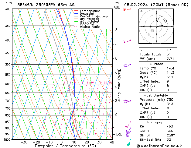The height and width of the screenshot is (148, 191).
Task: Click the 350 hPa pressure label
Action: point(9,26)
